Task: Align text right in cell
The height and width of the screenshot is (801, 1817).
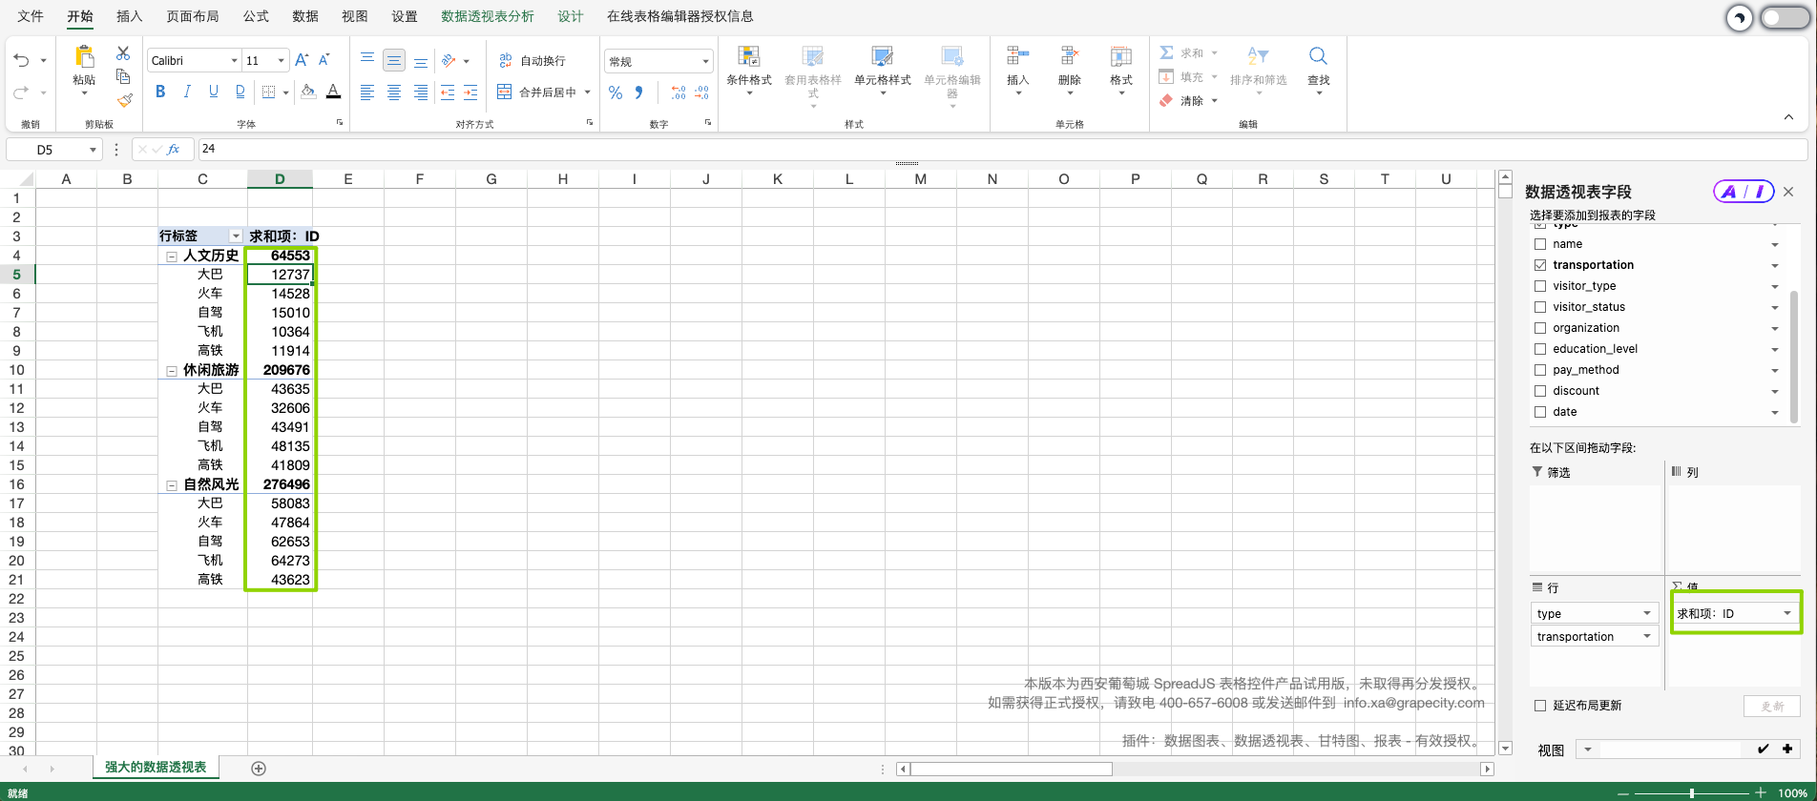Action: coord(421,92)
